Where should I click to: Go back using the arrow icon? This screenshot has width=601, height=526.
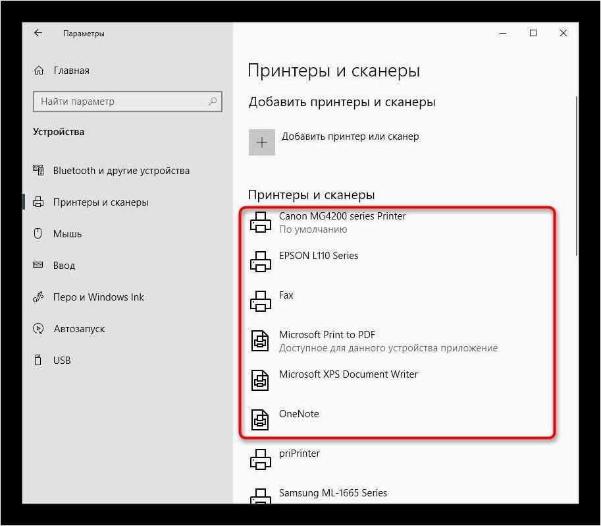pyautogui.click(x=38, y=33)
